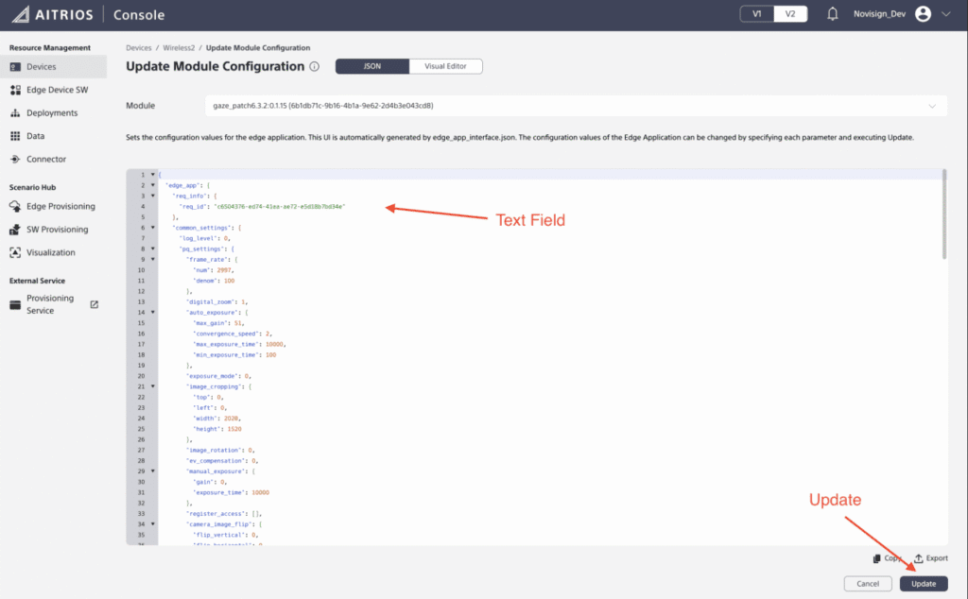Open the Deployments section

pyautogui.click(x=52, y=113)
